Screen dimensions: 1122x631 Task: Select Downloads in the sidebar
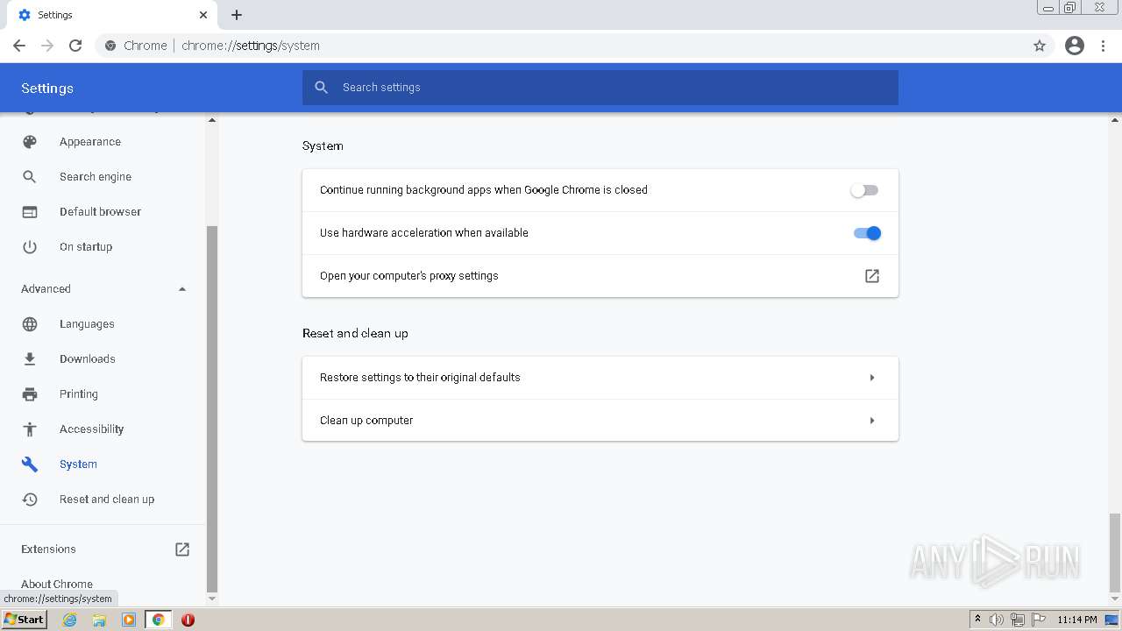[x=88, y=359]
